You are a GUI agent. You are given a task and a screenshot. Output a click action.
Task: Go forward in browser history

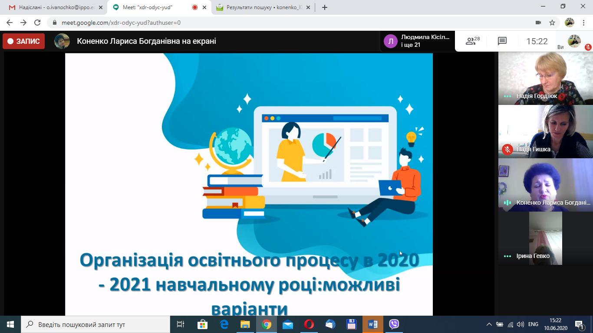point(23,23)
